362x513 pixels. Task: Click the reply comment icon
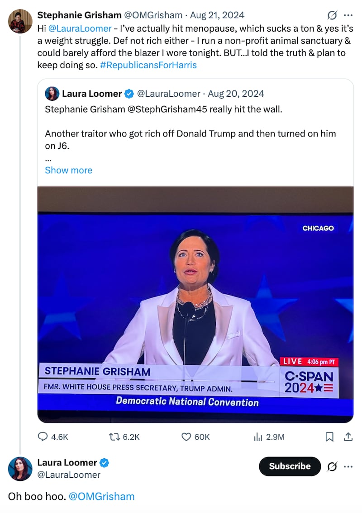(x=43, y=437)
